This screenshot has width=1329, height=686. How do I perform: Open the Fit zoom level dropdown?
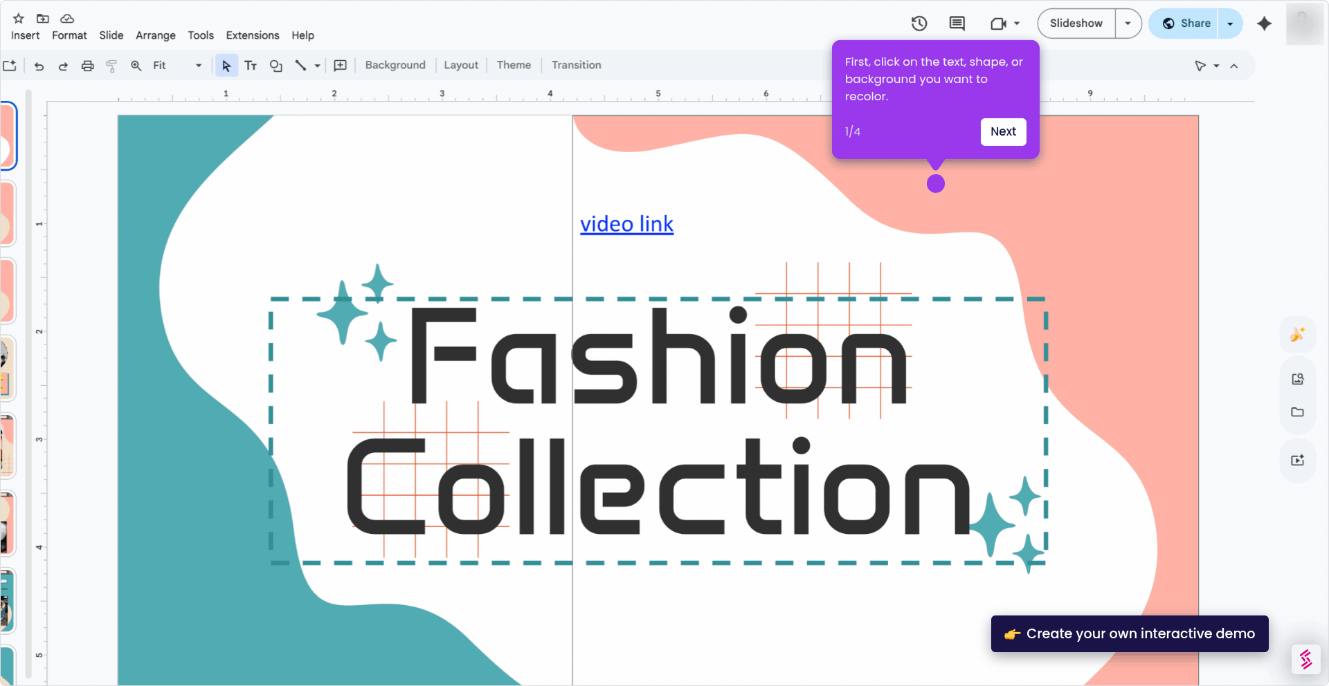coord(177,66)
